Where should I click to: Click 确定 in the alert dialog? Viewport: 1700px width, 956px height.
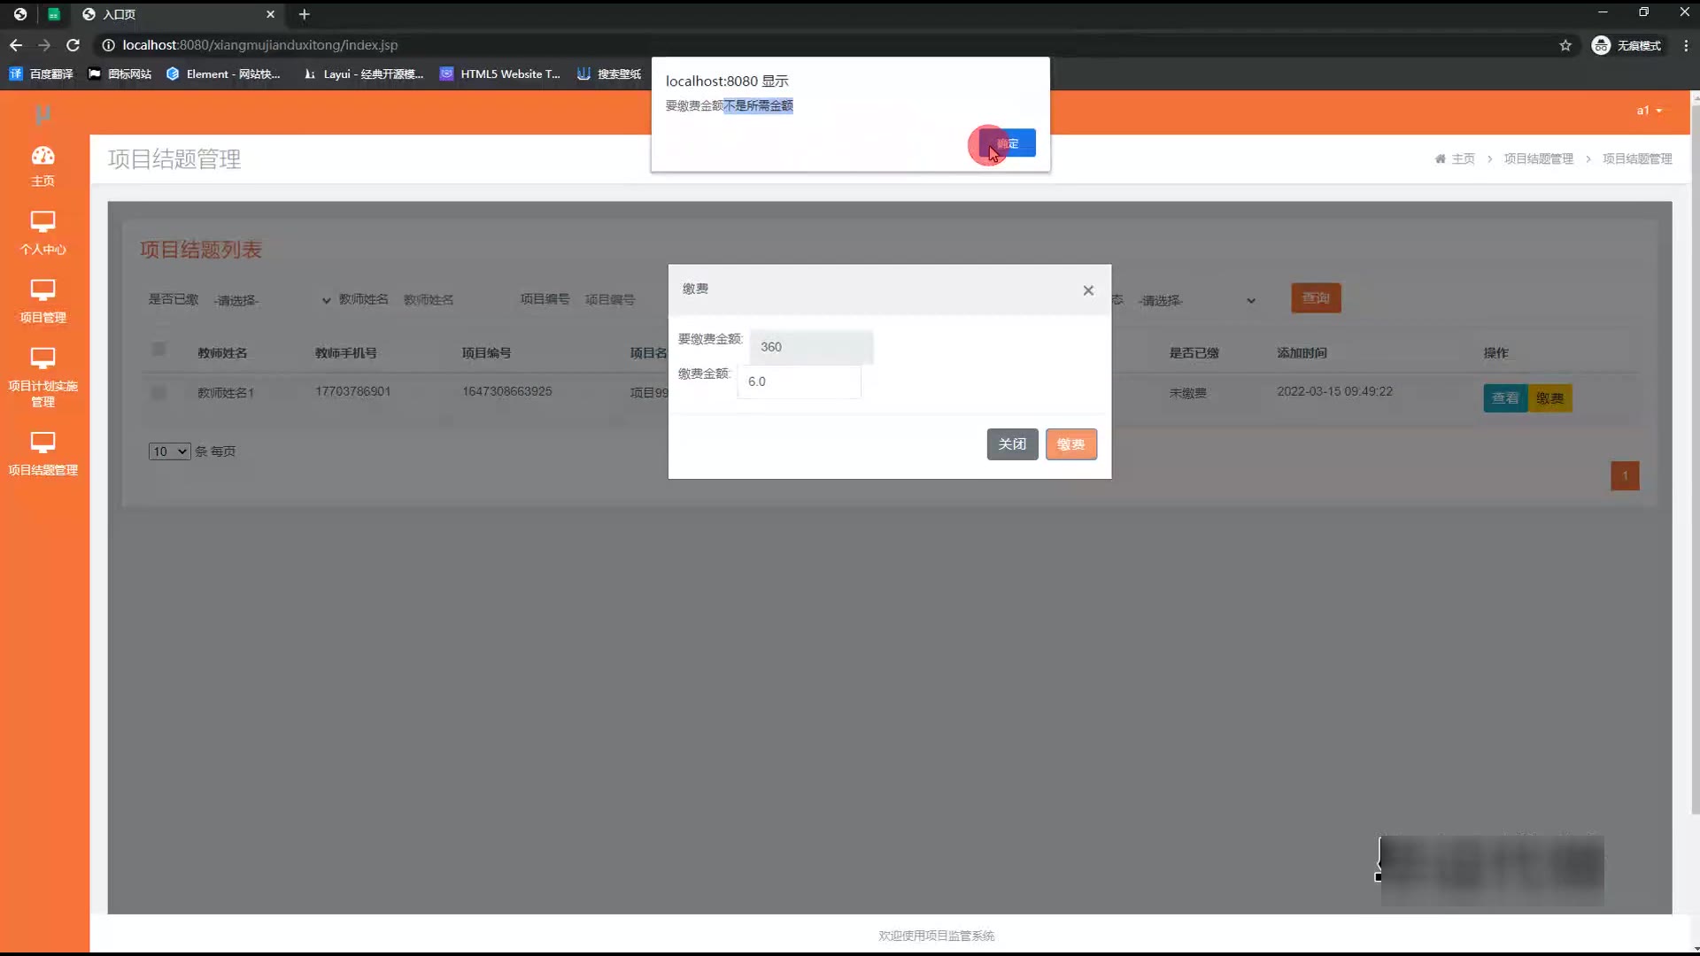click(x=1008, y=143)
